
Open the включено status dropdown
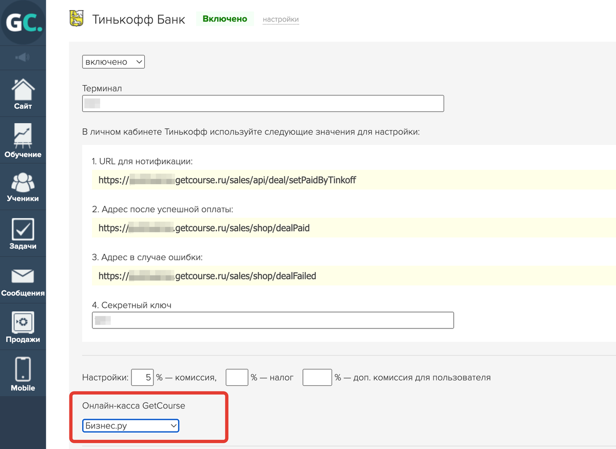pos(113,62)
